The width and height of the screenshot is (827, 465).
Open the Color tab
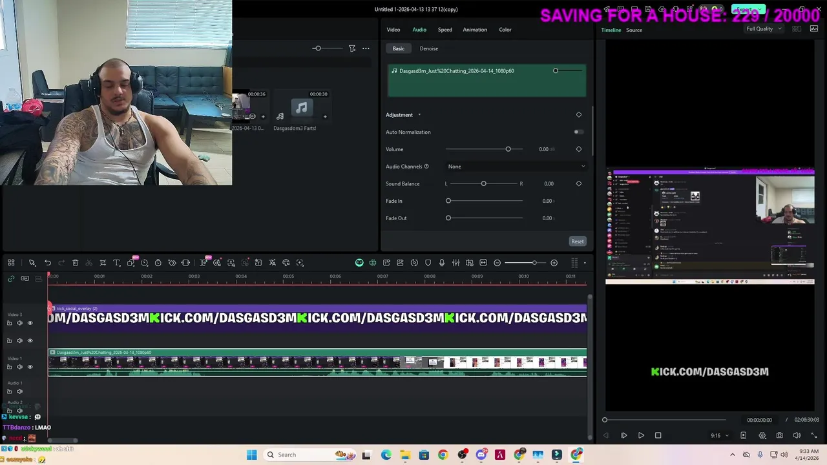click(505, 30)
